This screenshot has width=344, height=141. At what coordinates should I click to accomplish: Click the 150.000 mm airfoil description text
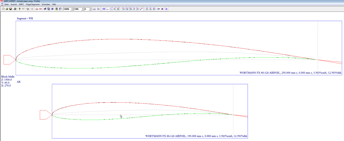[x=196, y=136]
